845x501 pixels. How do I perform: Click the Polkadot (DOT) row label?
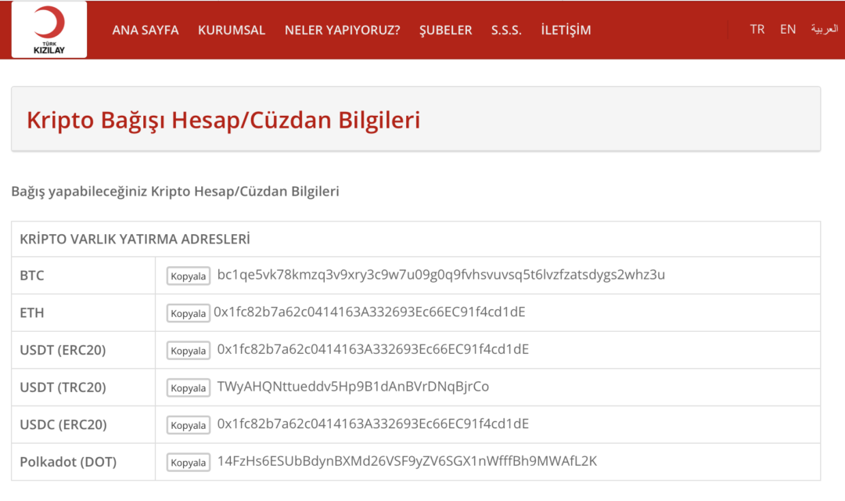(68, 462)
